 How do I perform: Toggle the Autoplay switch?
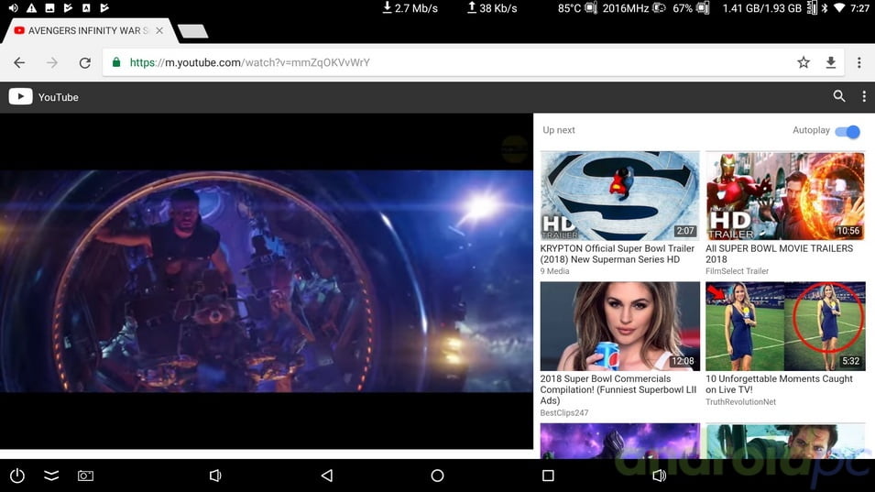(x=848, y=132)
